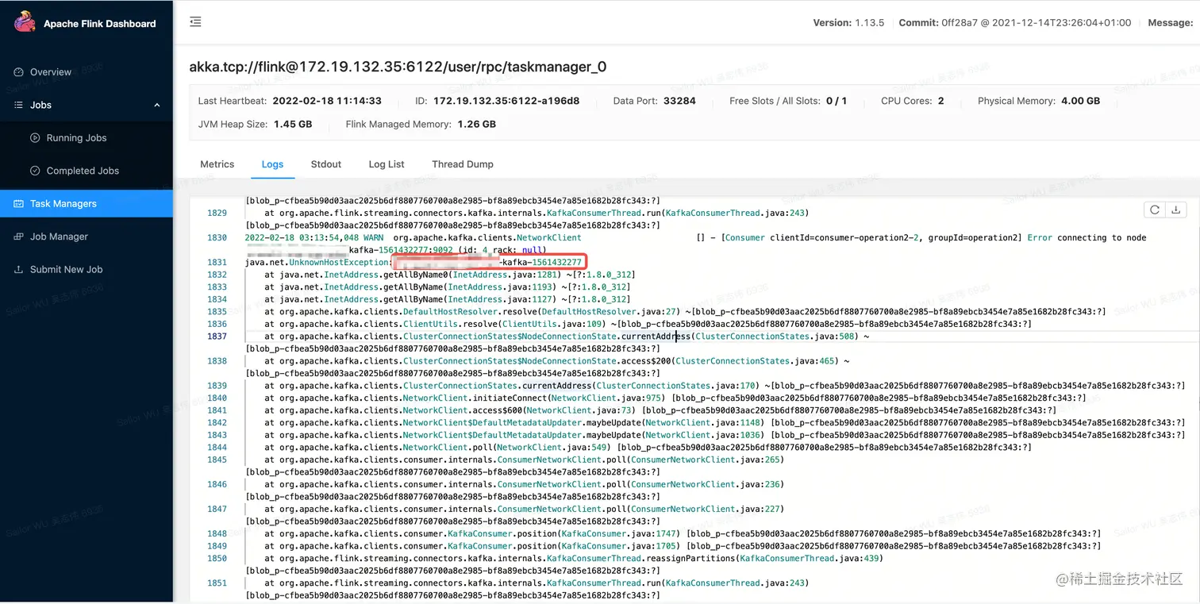The height and width of the screenshot is (604, 1200).
Task: Click the akka.tcp taskmanager_0 heading
Action: [x=398, y=67]
